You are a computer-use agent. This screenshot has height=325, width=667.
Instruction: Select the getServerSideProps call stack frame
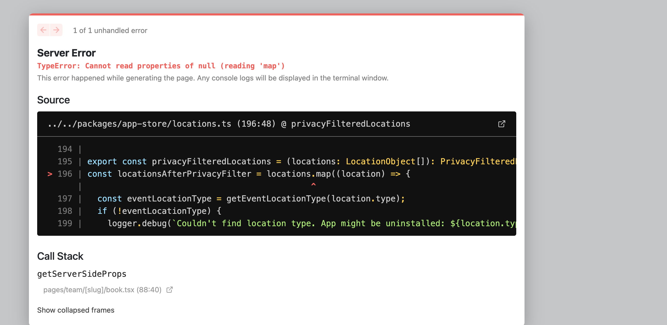[x=82, y=274]
